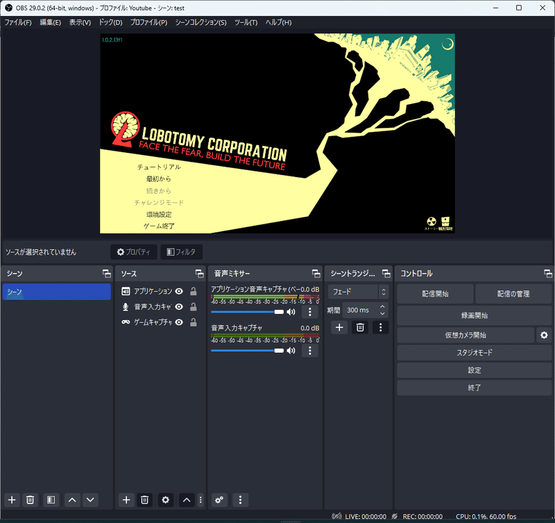
Task: Lock the アプリケーション source
Action: tap(194, 291)
